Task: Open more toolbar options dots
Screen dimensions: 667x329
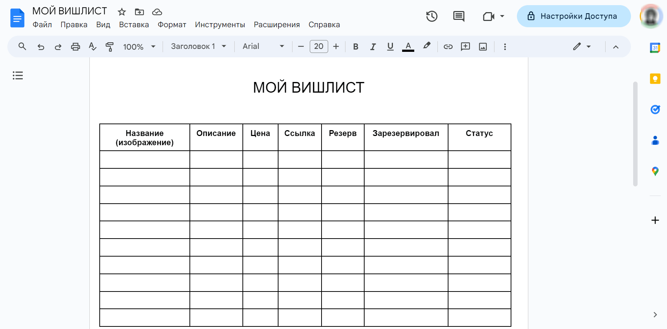Action: (x=505, y=47)
